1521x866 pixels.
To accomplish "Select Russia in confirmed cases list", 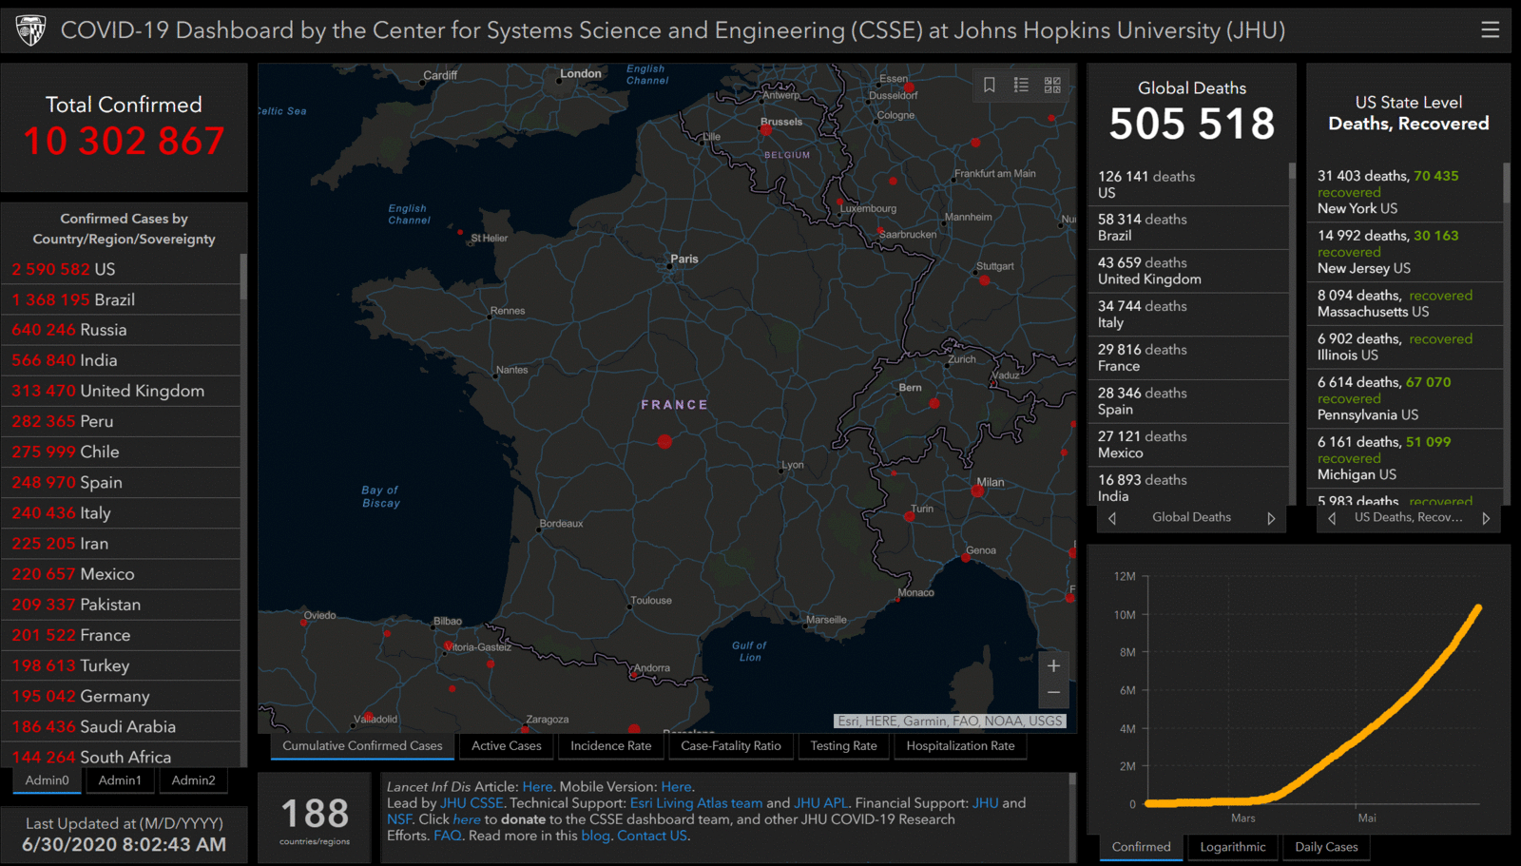I will coord(121,330).
